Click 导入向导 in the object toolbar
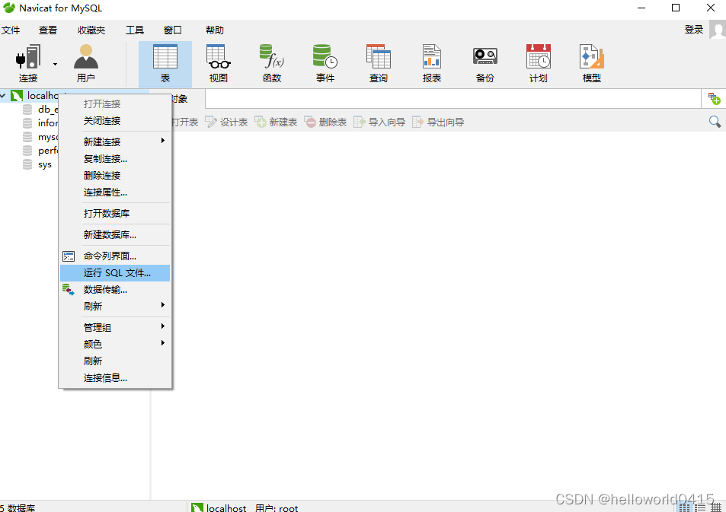726x512 pixels. click(379, 122)
